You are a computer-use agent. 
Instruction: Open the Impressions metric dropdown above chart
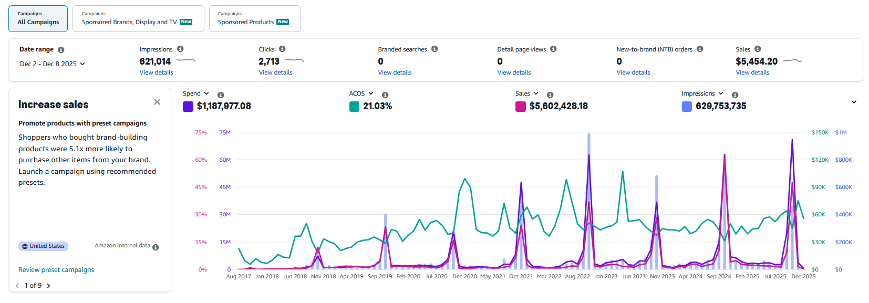coord(702,93)
